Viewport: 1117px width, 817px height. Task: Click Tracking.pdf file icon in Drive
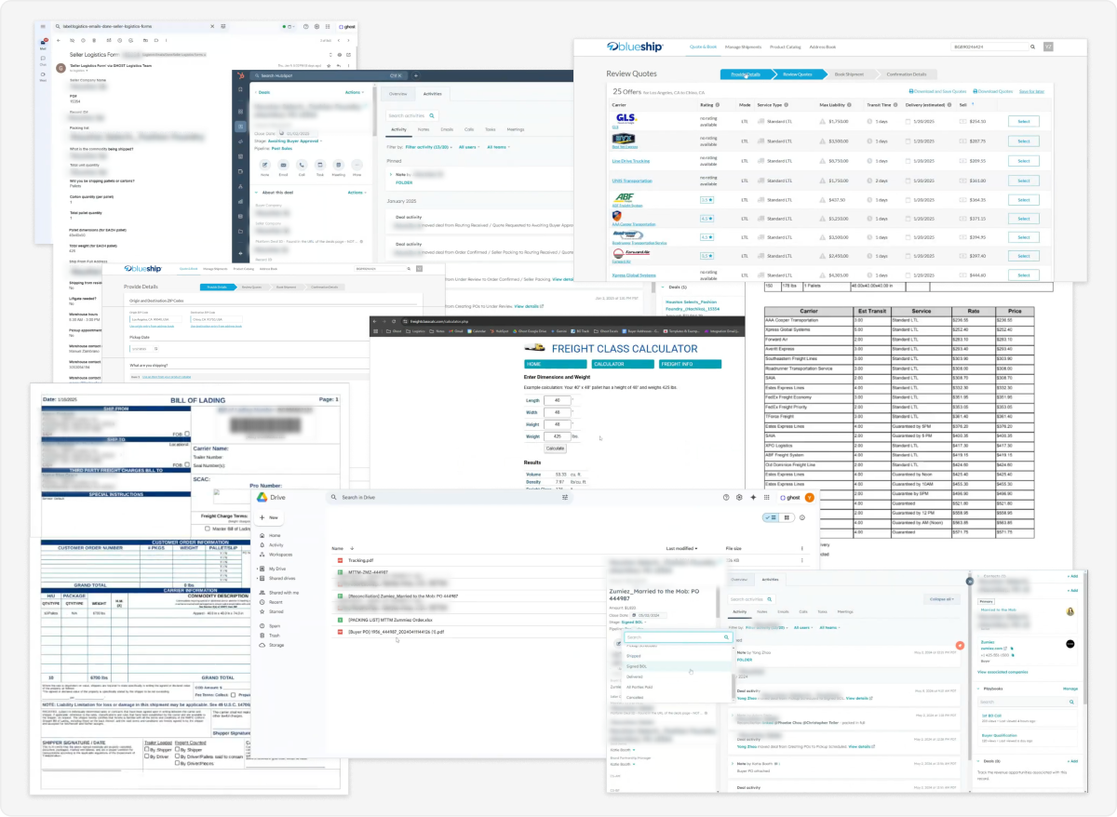(340, 561)
